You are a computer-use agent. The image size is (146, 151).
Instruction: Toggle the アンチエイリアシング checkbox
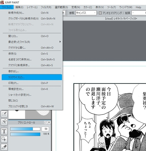[100, 13]
